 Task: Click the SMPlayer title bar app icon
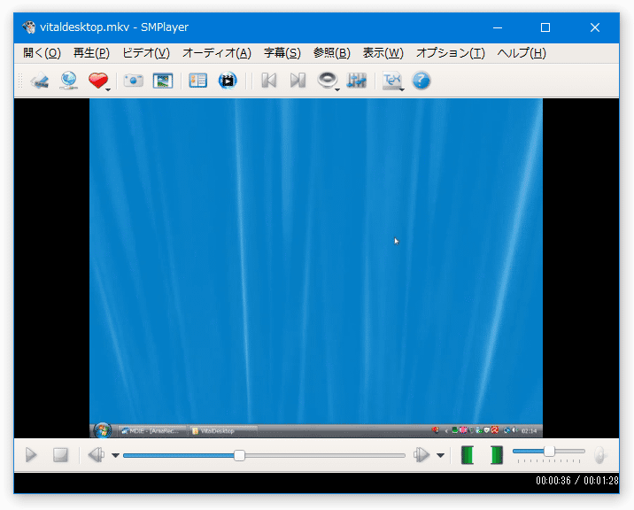pyautogui.click(x=28, y=27)
